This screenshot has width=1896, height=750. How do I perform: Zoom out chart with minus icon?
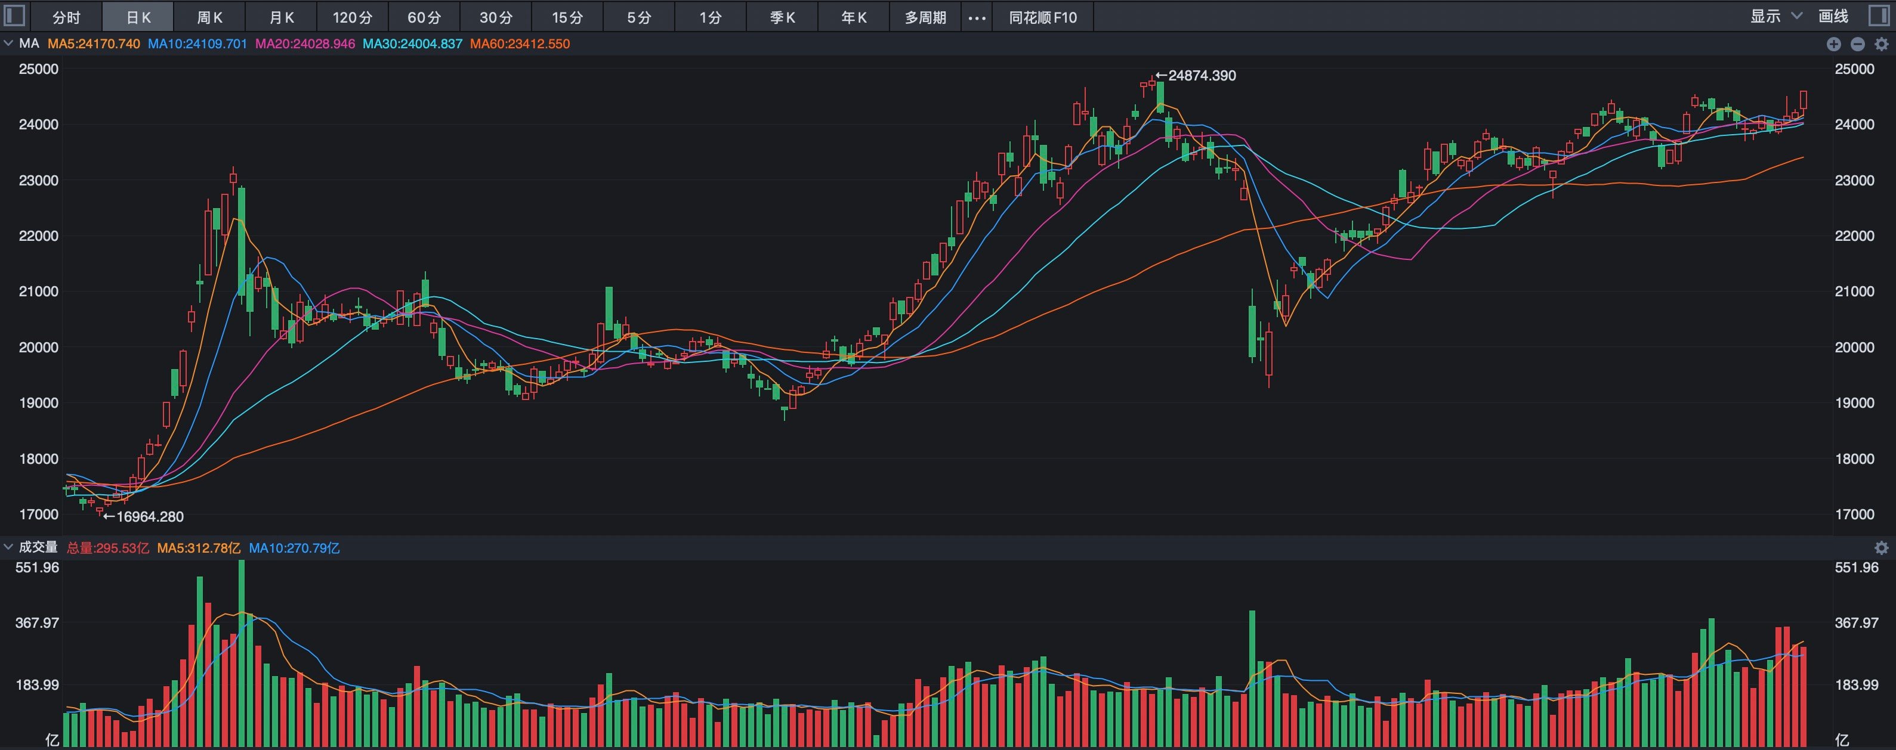tap(1857, 44)
